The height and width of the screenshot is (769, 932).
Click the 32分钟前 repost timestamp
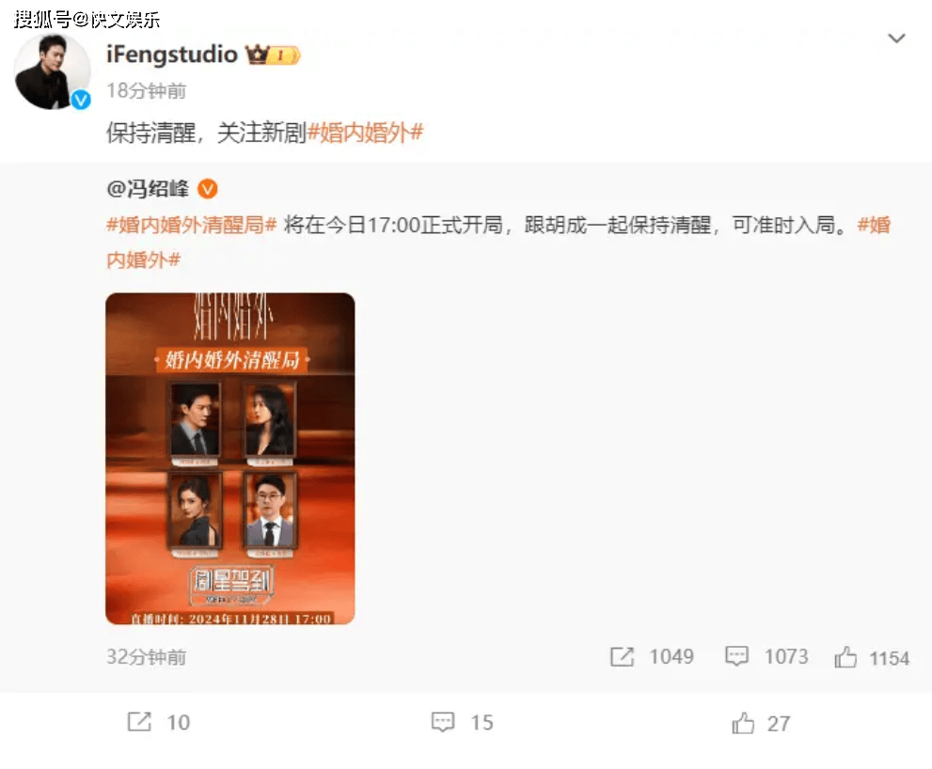tap(146, 657)
